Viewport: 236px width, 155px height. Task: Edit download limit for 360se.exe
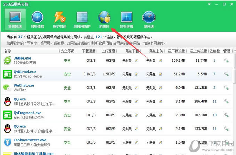(x=136, y=60)
